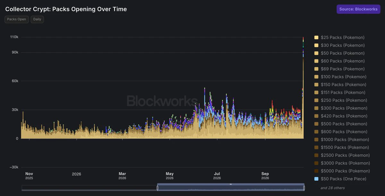The width and height of the screenshot is (385, 196).
Task: Grab the right handle of the range selector
Action: [304, 188]
